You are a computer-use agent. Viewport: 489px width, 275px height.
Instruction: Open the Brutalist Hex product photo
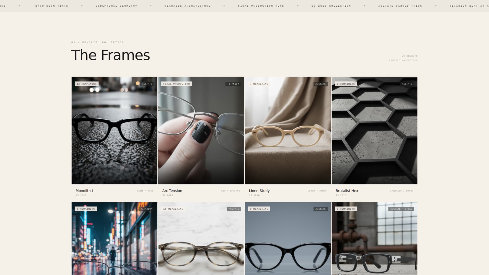pos(374,131)
